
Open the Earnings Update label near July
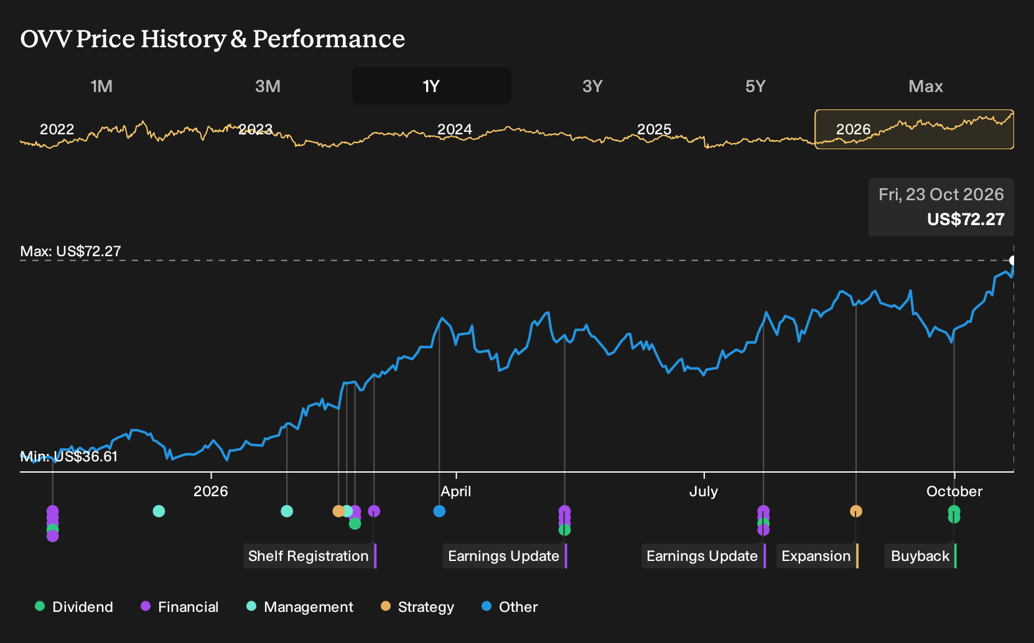(703, 556)
